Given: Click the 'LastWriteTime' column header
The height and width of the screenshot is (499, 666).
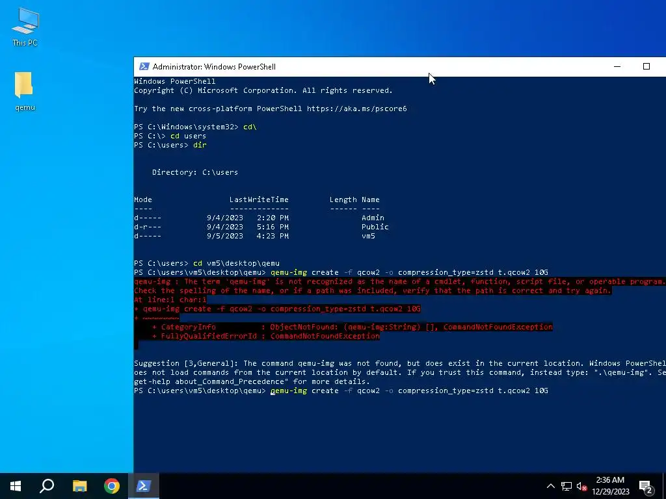Looking at the screenshot, I should coord(259,199).
